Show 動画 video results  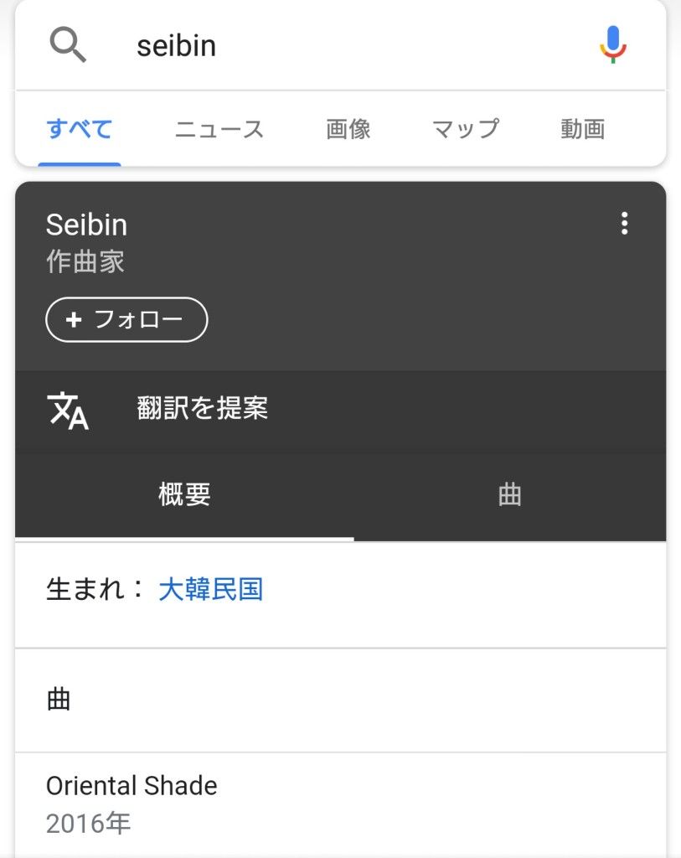[x=582, y=129]
